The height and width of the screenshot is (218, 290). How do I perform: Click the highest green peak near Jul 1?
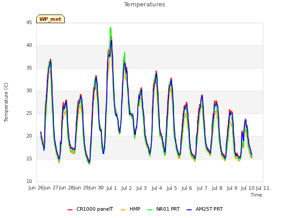[x=111, y=28]
